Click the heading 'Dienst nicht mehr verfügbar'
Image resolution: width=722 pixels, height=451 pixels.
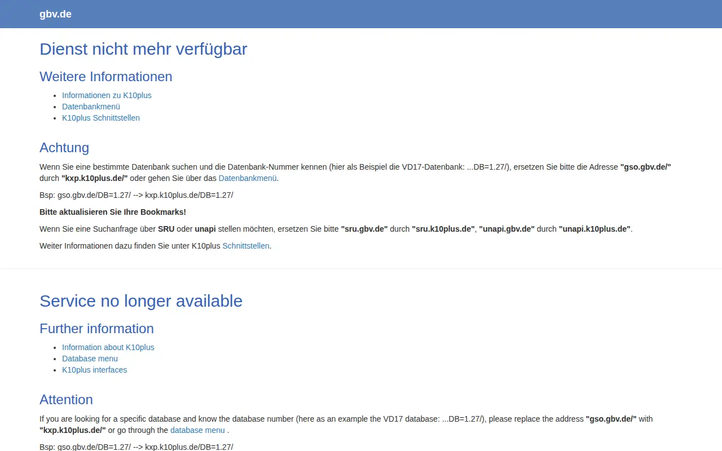click(143, 49)
